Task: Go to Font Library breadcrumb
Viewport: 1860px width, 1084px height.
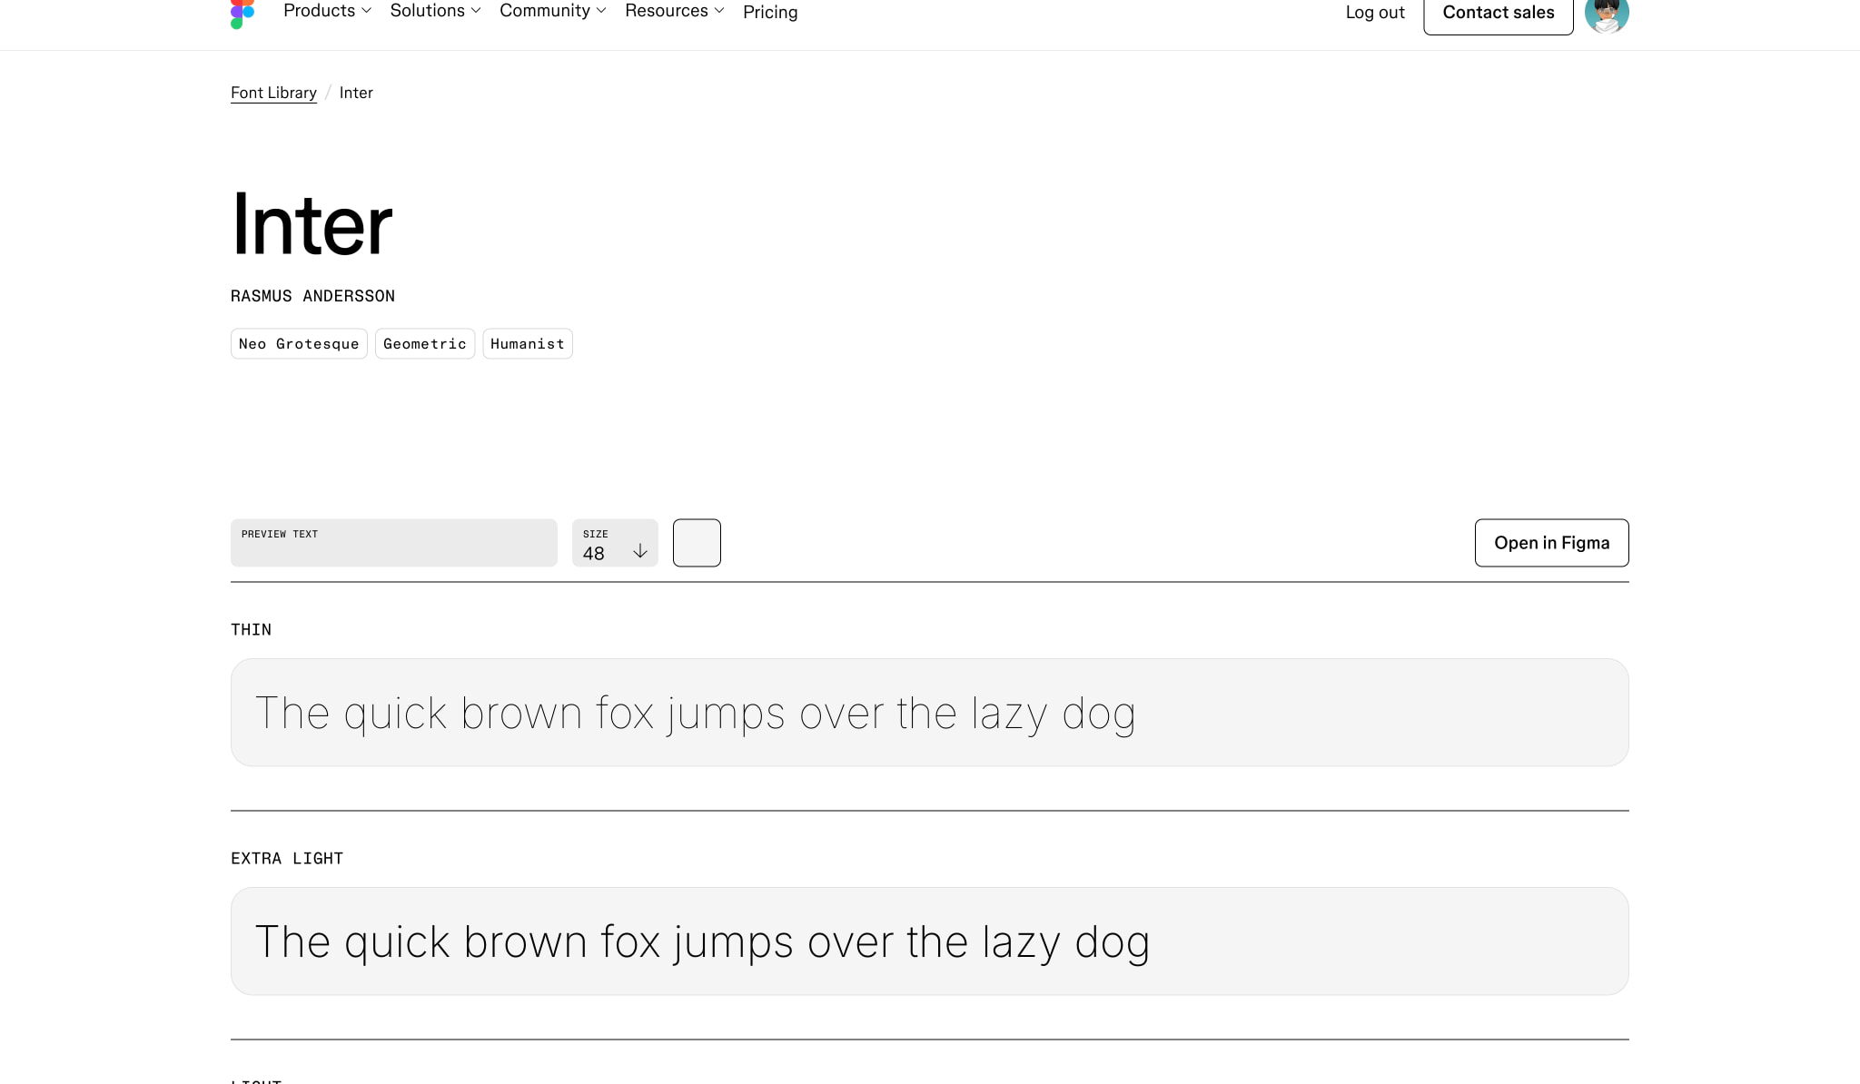Action: 273,93
